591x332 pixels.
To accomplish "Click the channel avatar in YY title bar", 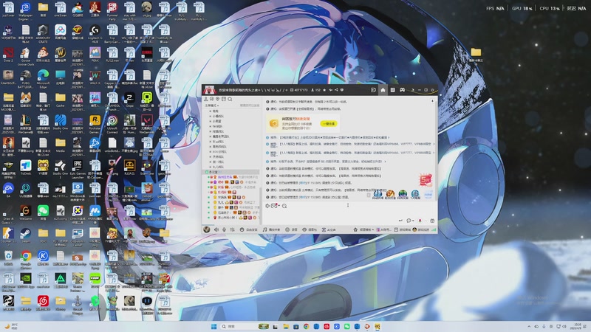I will (x=209, y=90).
